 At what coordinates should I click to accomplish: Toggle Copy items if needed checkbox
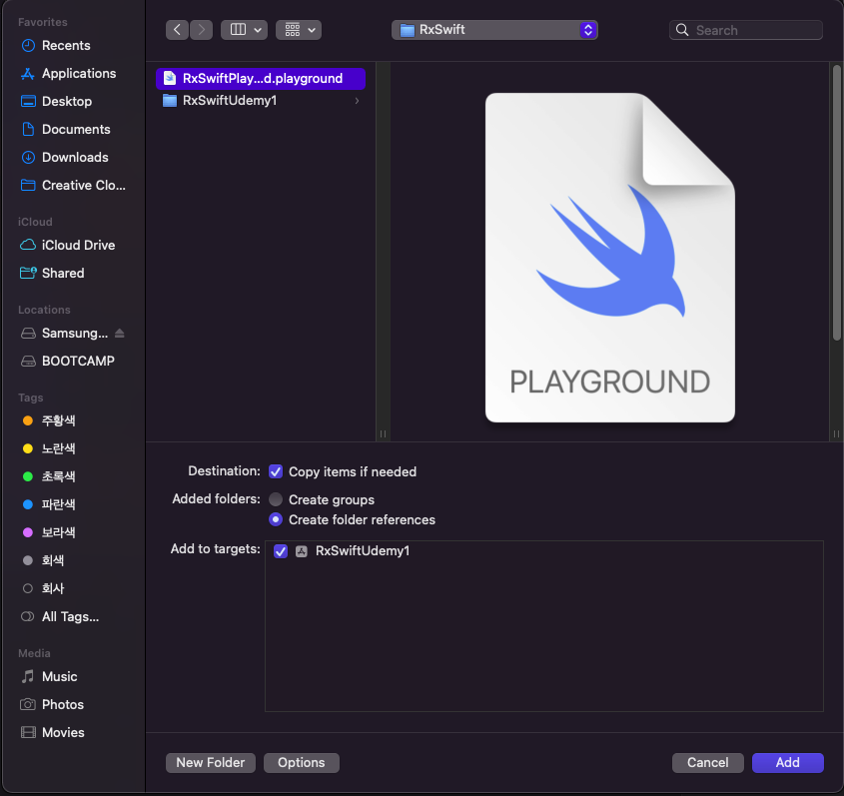(x=276, y=472)
